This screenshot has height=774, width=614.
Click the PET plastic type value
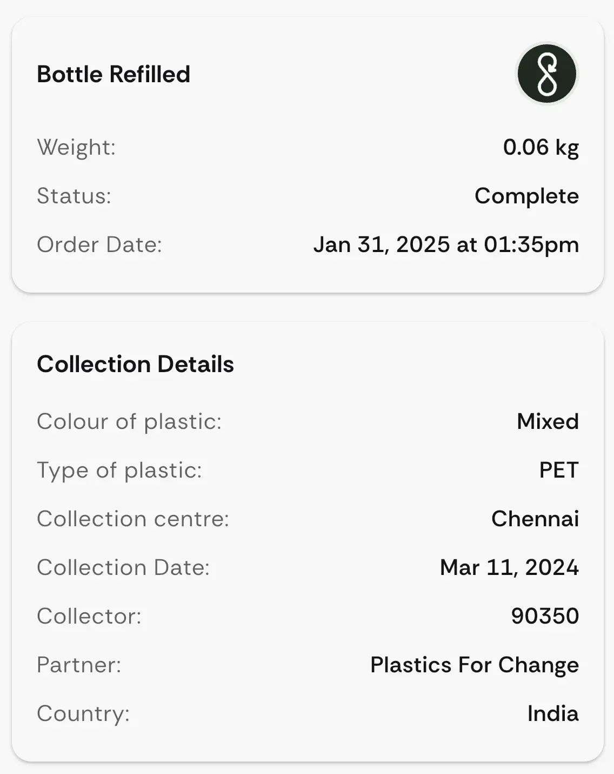click(x=559, y=470)
